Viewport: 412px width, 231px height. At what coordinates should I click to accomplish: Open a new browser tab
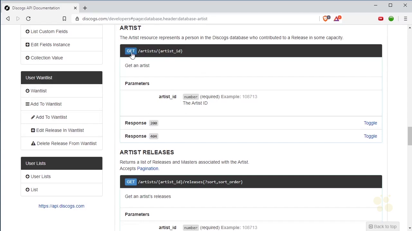click(85, 8)
